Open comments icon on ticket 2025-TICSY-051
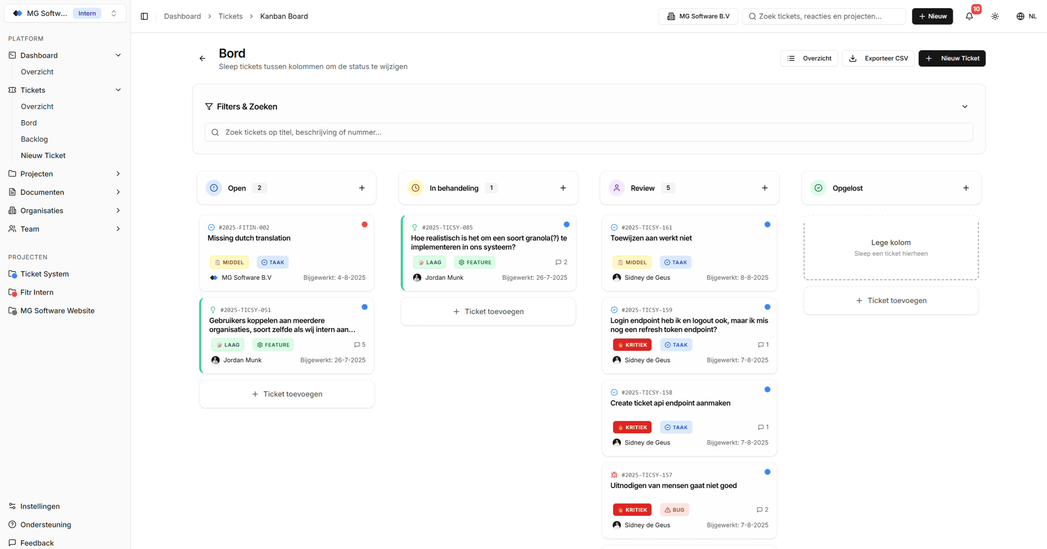This screenshot has height=549, width=1047. (357, 344)
